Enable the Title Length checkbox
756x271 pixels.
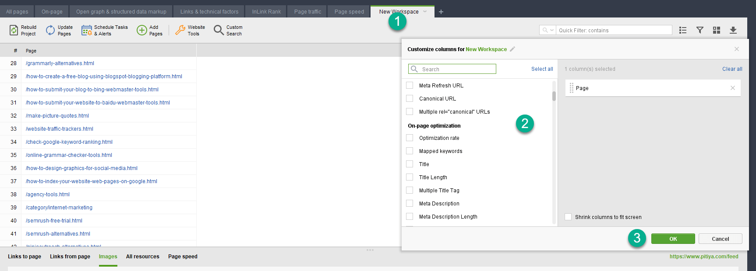pyautogui.click(x=410, y=177)
